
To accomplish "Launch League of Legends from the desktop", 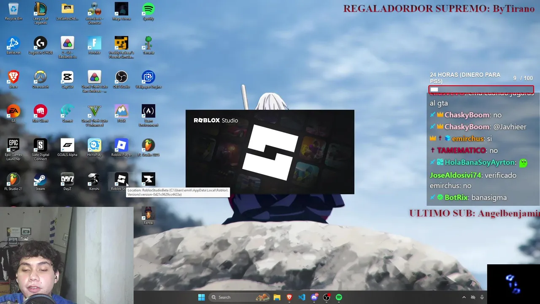I will 40,14.
